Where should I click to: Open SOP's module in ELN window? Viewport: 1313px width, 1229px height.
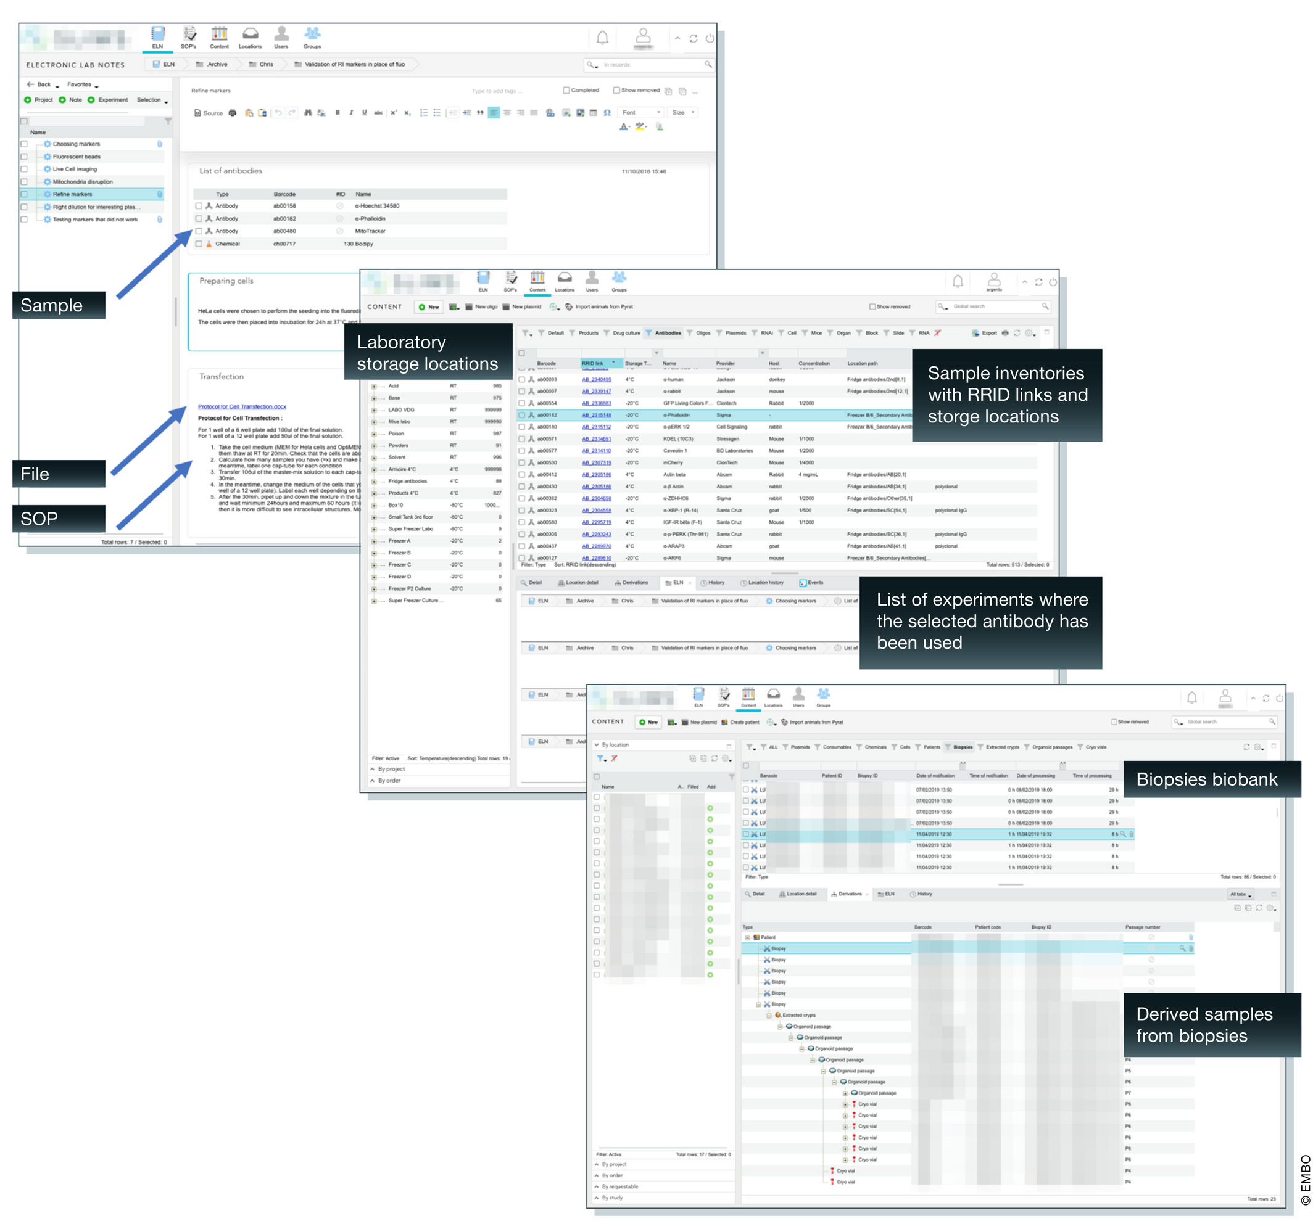pyautogui.click(x=189, y=38)
